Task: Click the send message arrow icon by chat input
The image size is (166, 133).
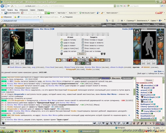Action: click(x=95, y=123)
